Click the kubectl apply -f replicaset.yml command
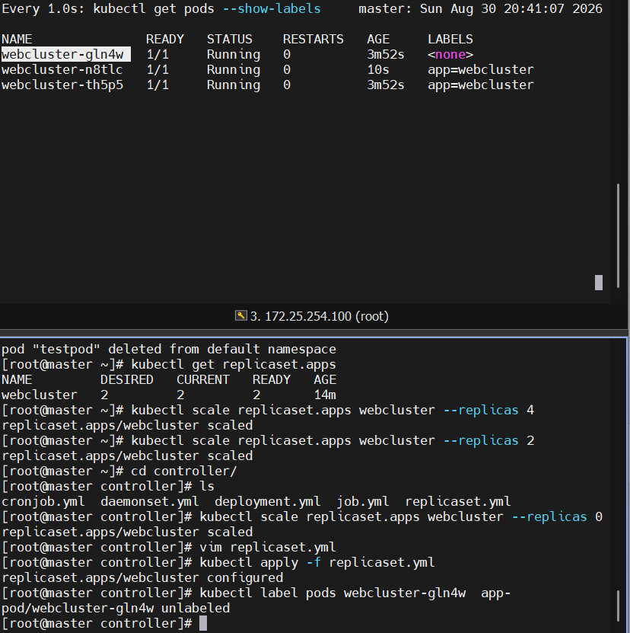The image size is (630, 633). click(317, 562)
